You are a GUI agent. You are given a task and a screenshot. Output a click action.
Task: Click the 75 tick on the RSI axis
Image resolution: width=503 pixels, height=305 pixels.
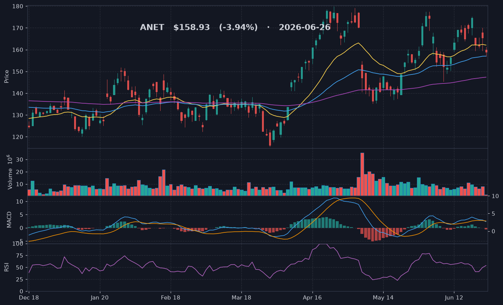pos(20,256)
